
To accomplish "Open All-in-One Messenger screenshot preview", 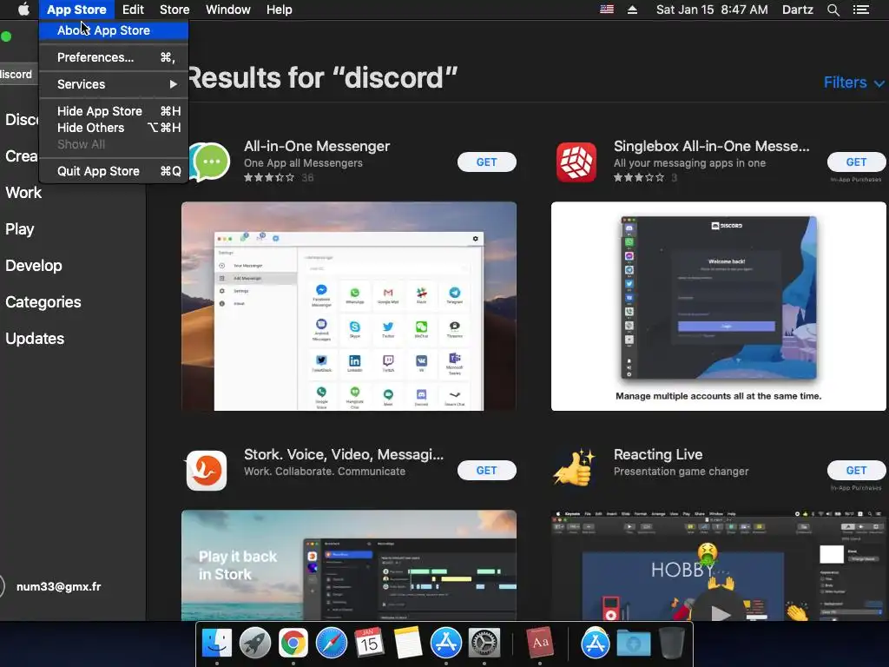I will [349, 307].
